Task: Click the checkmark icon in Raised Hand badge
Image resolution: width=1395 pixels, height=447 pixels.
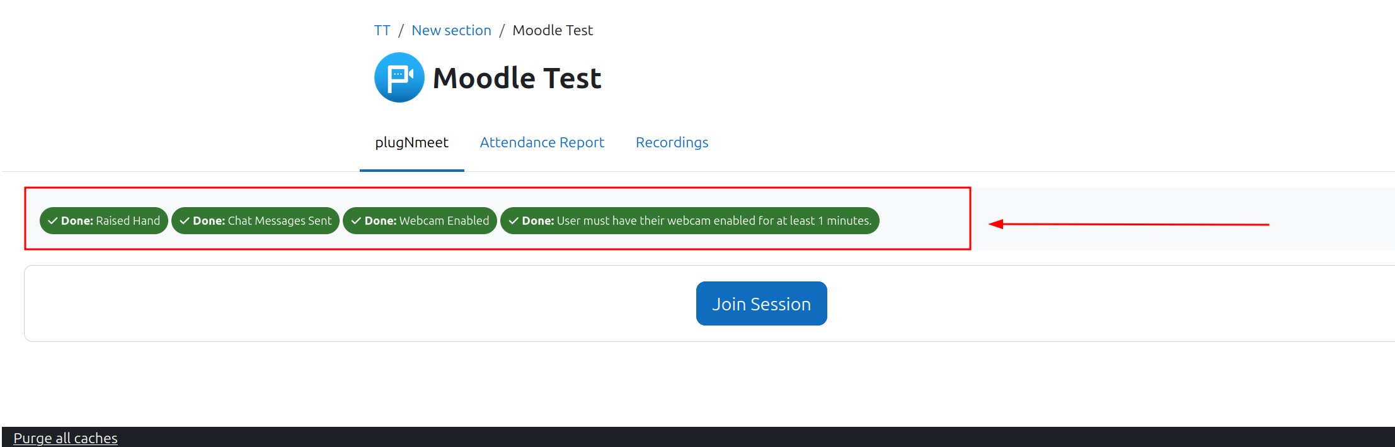Action: click(x=53, y=221)
